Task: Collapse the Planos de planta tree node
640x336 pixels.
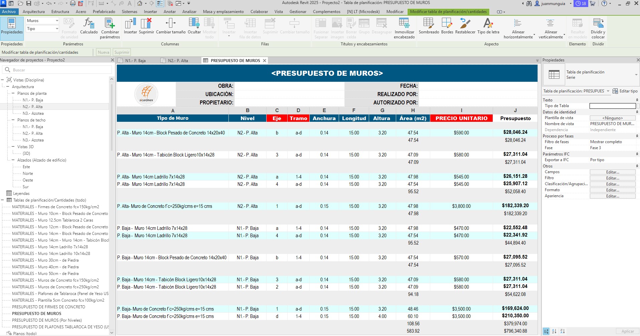Action: click(x=13, y=93)
